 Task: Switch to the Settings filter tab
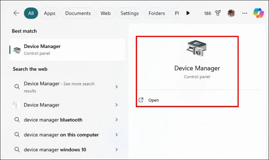pyautogui.click(x=129, y=13)
